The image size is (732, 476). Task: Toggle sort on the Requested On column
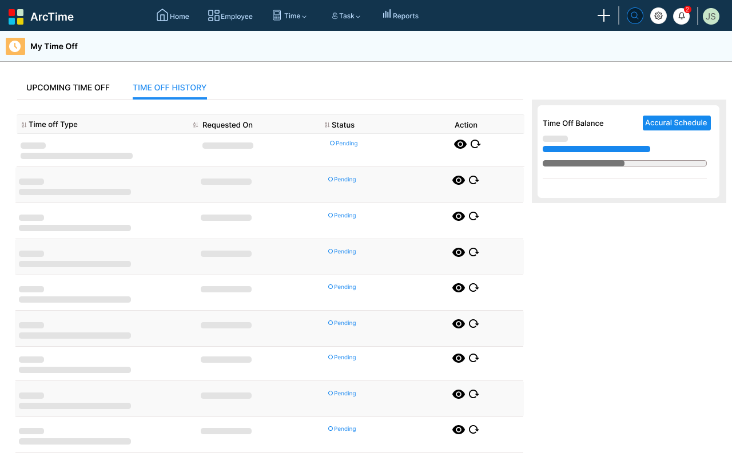pos(196,125)
